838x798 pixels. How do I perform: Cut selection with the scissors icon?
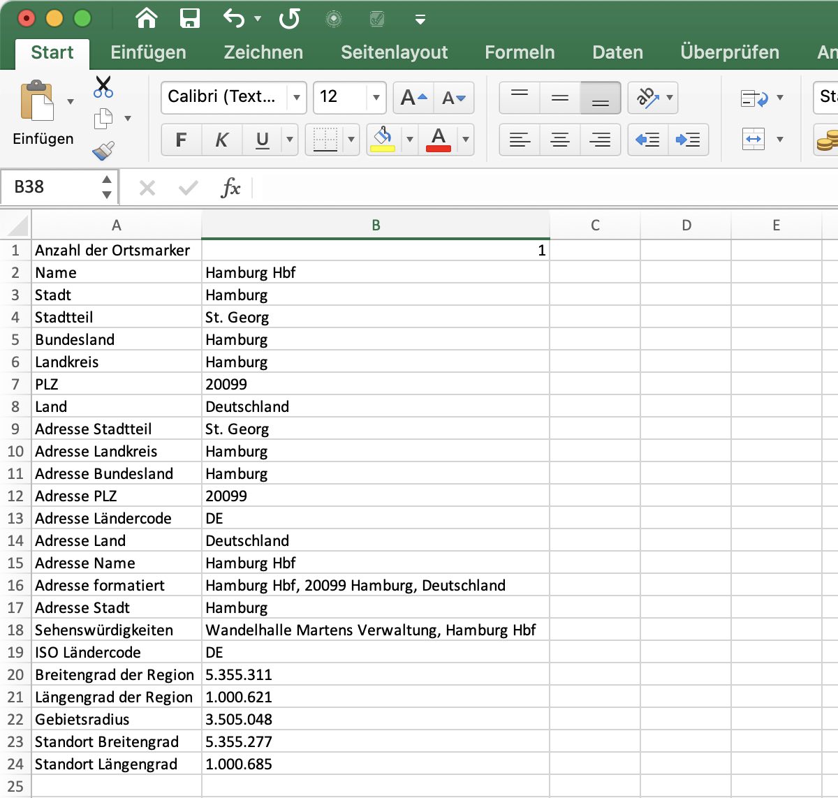103,87
